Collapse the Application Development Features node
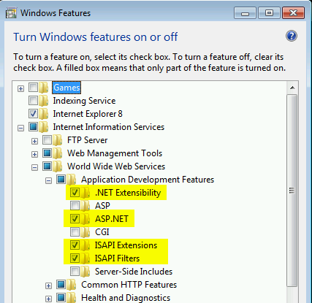 point(49,180)
